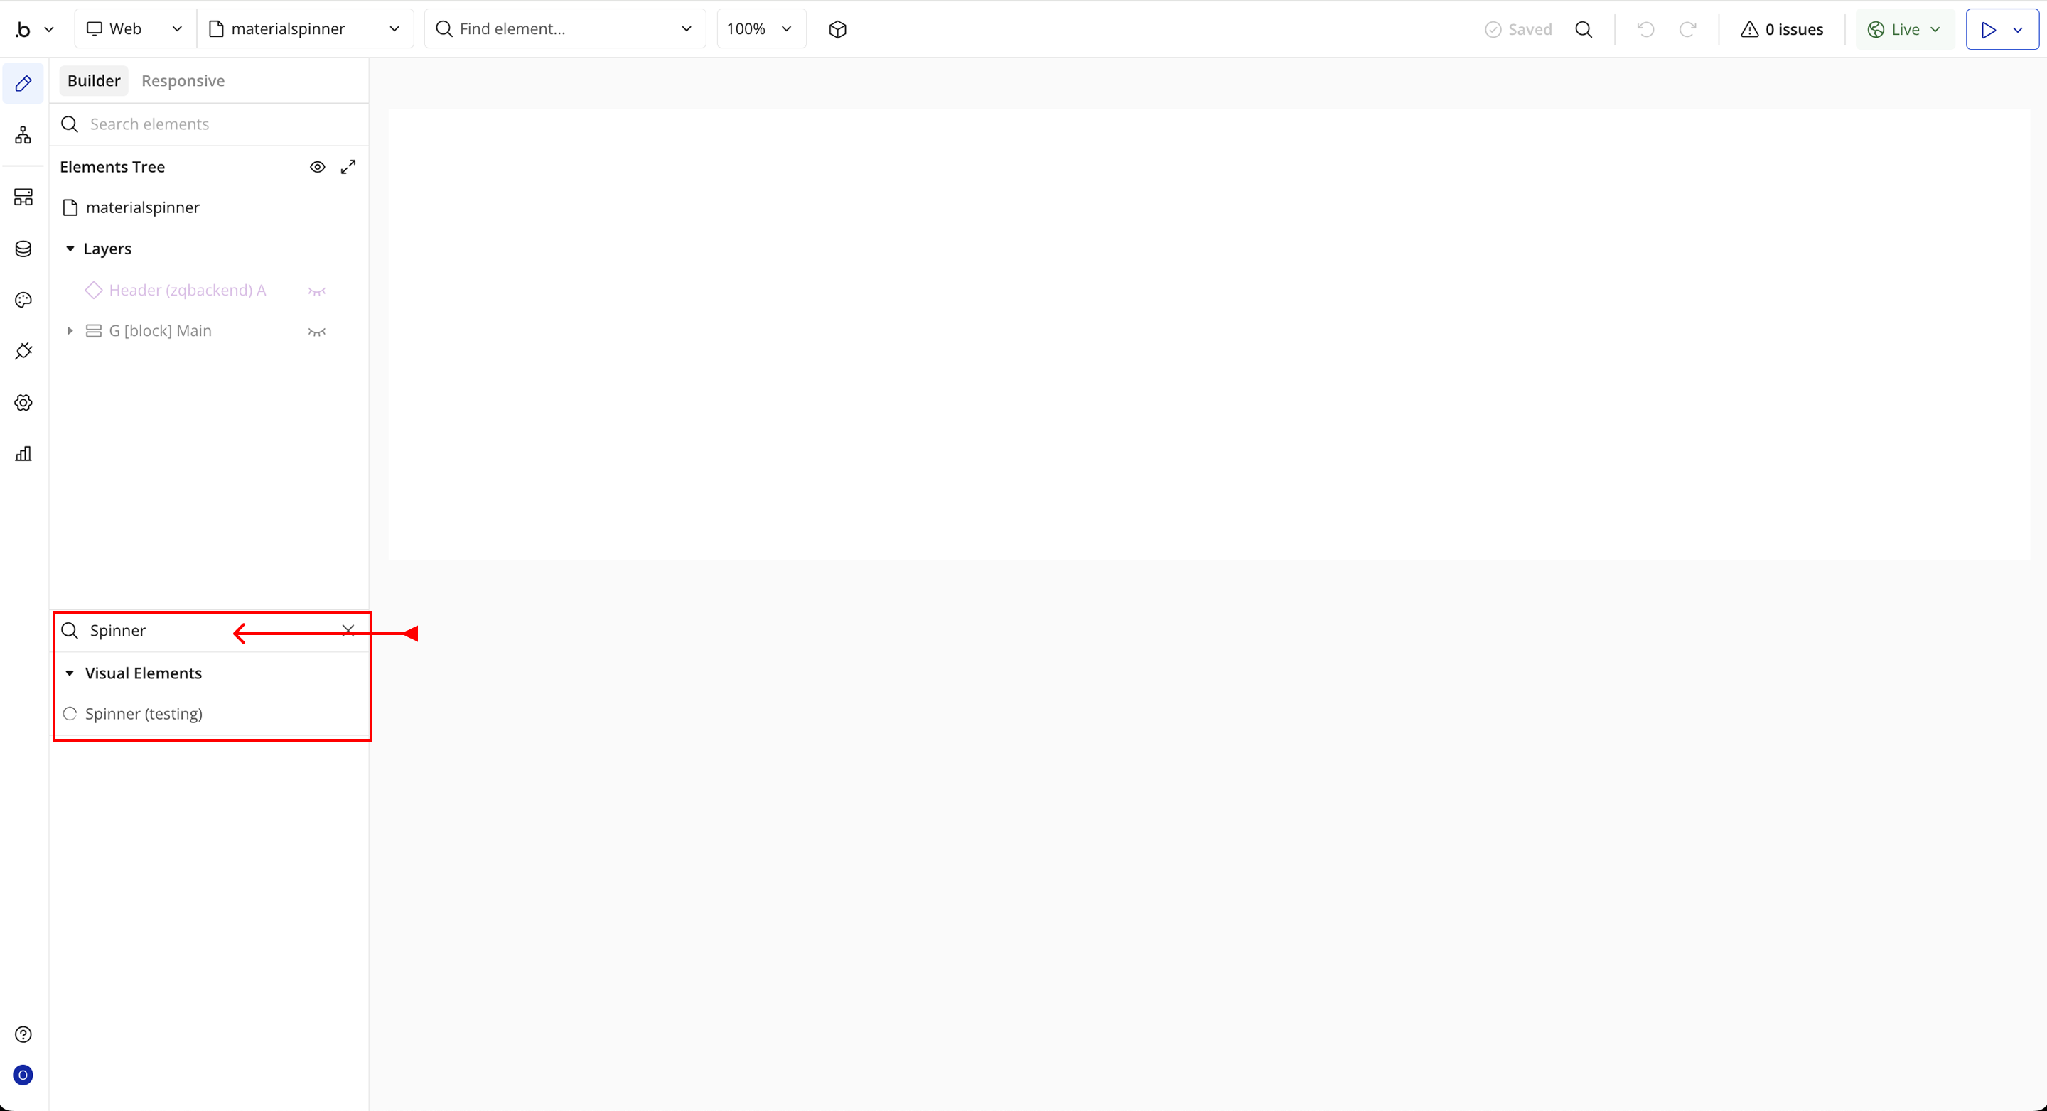2047x1111 pixels.
Task: Select the Builder tab
Action: [94, 81]
